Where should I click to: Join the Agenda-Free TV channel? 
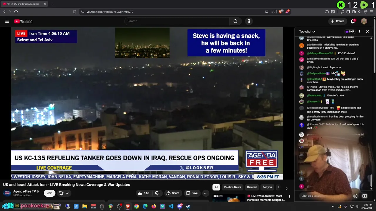pyautogui.click(x=50, y=193)
